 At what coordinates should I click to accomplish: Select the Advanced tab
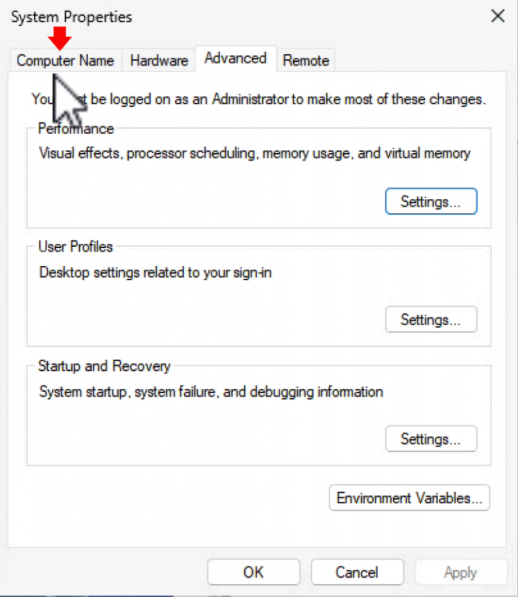pyautogui.click(x=235, y=58)
